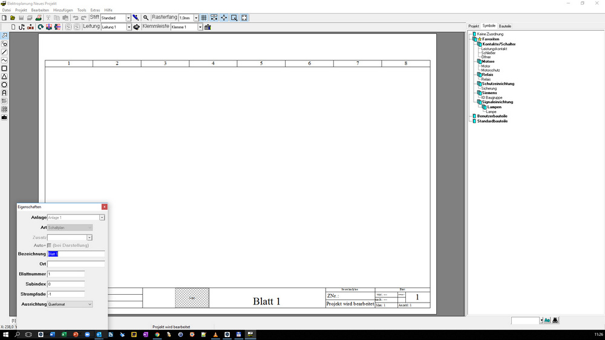Click the open project folder icon
The height and width of the screenshot is (340, 605).
point(13,18)
